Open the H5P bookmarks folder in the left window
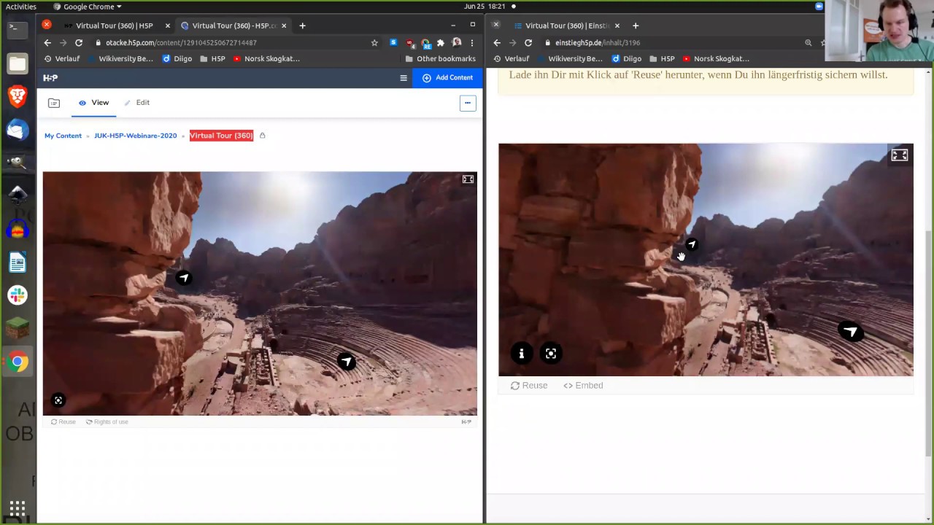This screenshot has width=934, height=525. click(x=212, y=58)
